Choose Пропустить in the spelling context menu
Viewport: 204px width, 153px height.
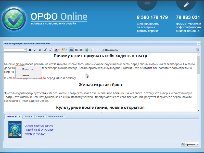click(28, 69)
